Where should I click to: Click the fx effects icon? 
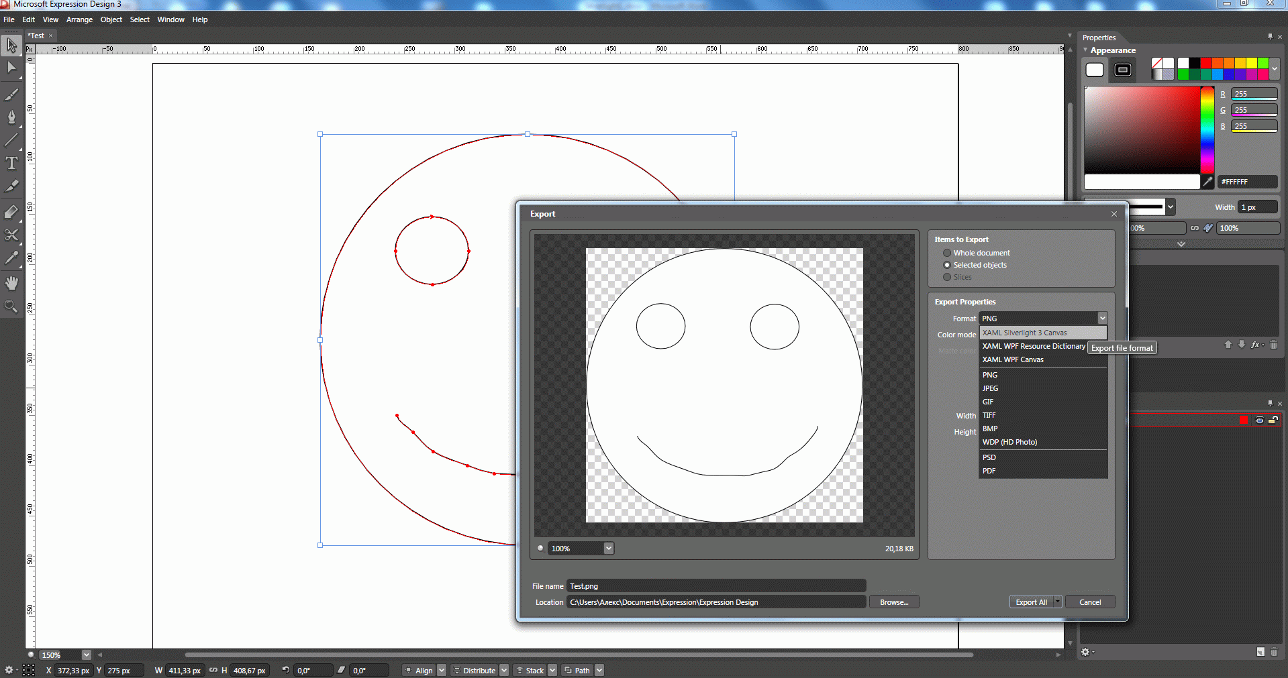pyautogui.click(x=1256, y=345)
